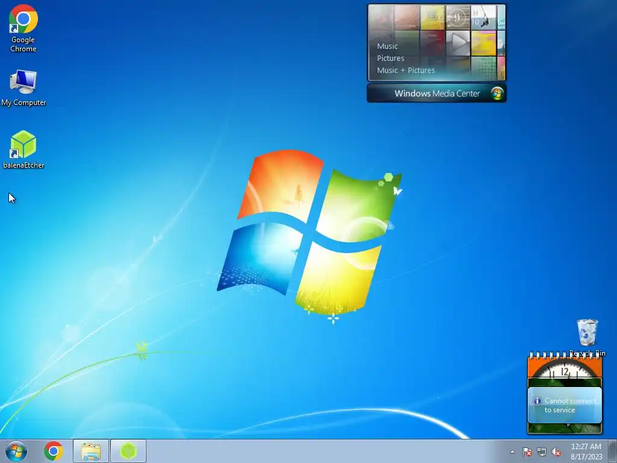Select the Recycle Bin desktop icon
The height and width of the screenshot is (463, 617).
587,337
